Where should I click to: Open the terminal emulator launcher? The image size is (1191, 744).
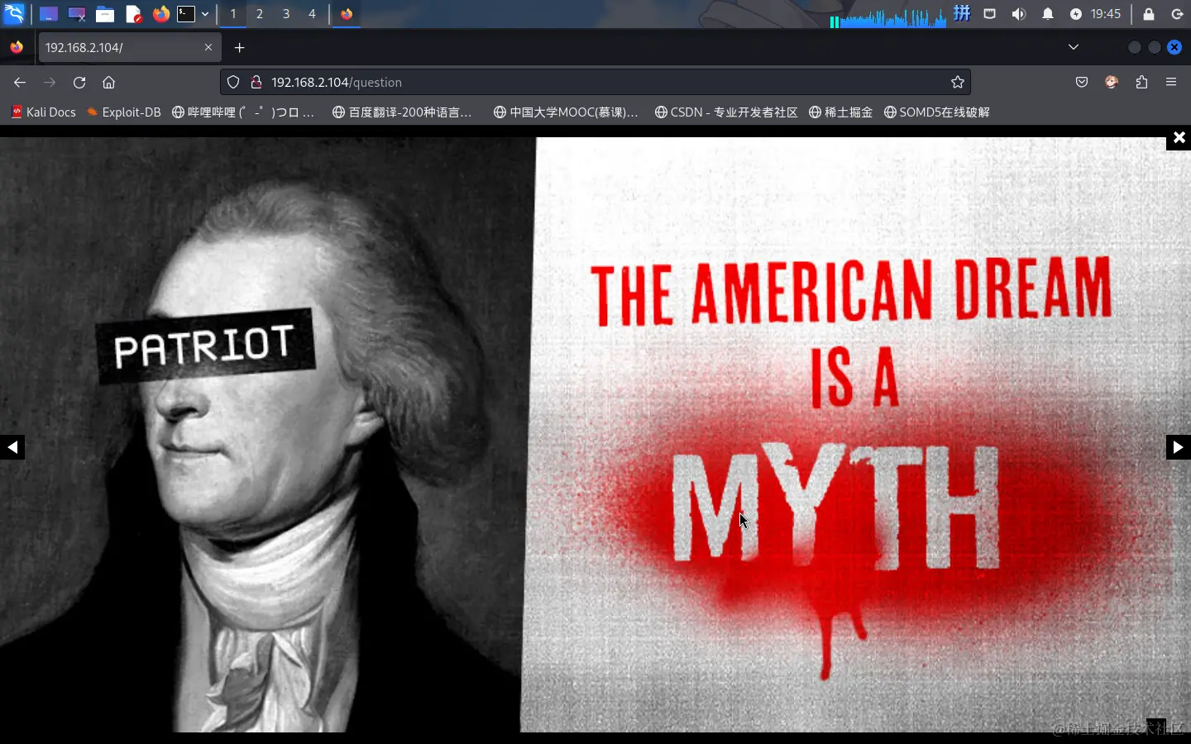186,14
